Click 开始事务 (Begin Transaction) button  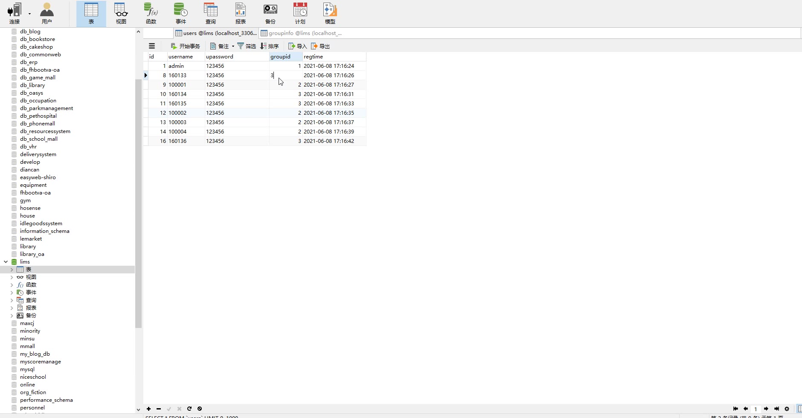pyautogui.click(x=185, y=46)
